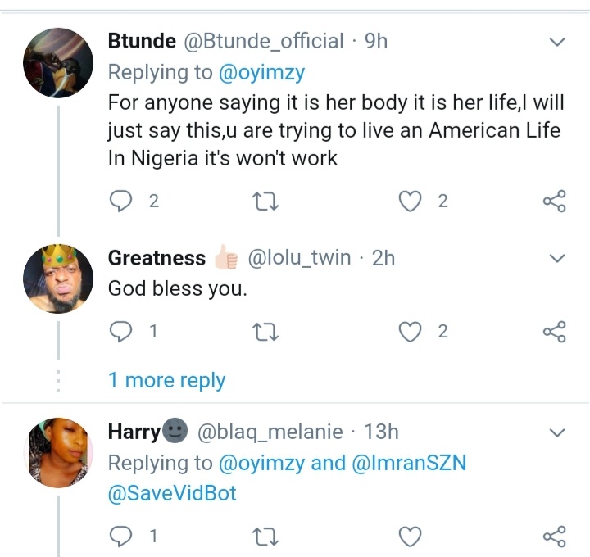Like Harry's SaveVidBot tweet
This screenshot has height=557, width=590.
click(x=410, y=537)
